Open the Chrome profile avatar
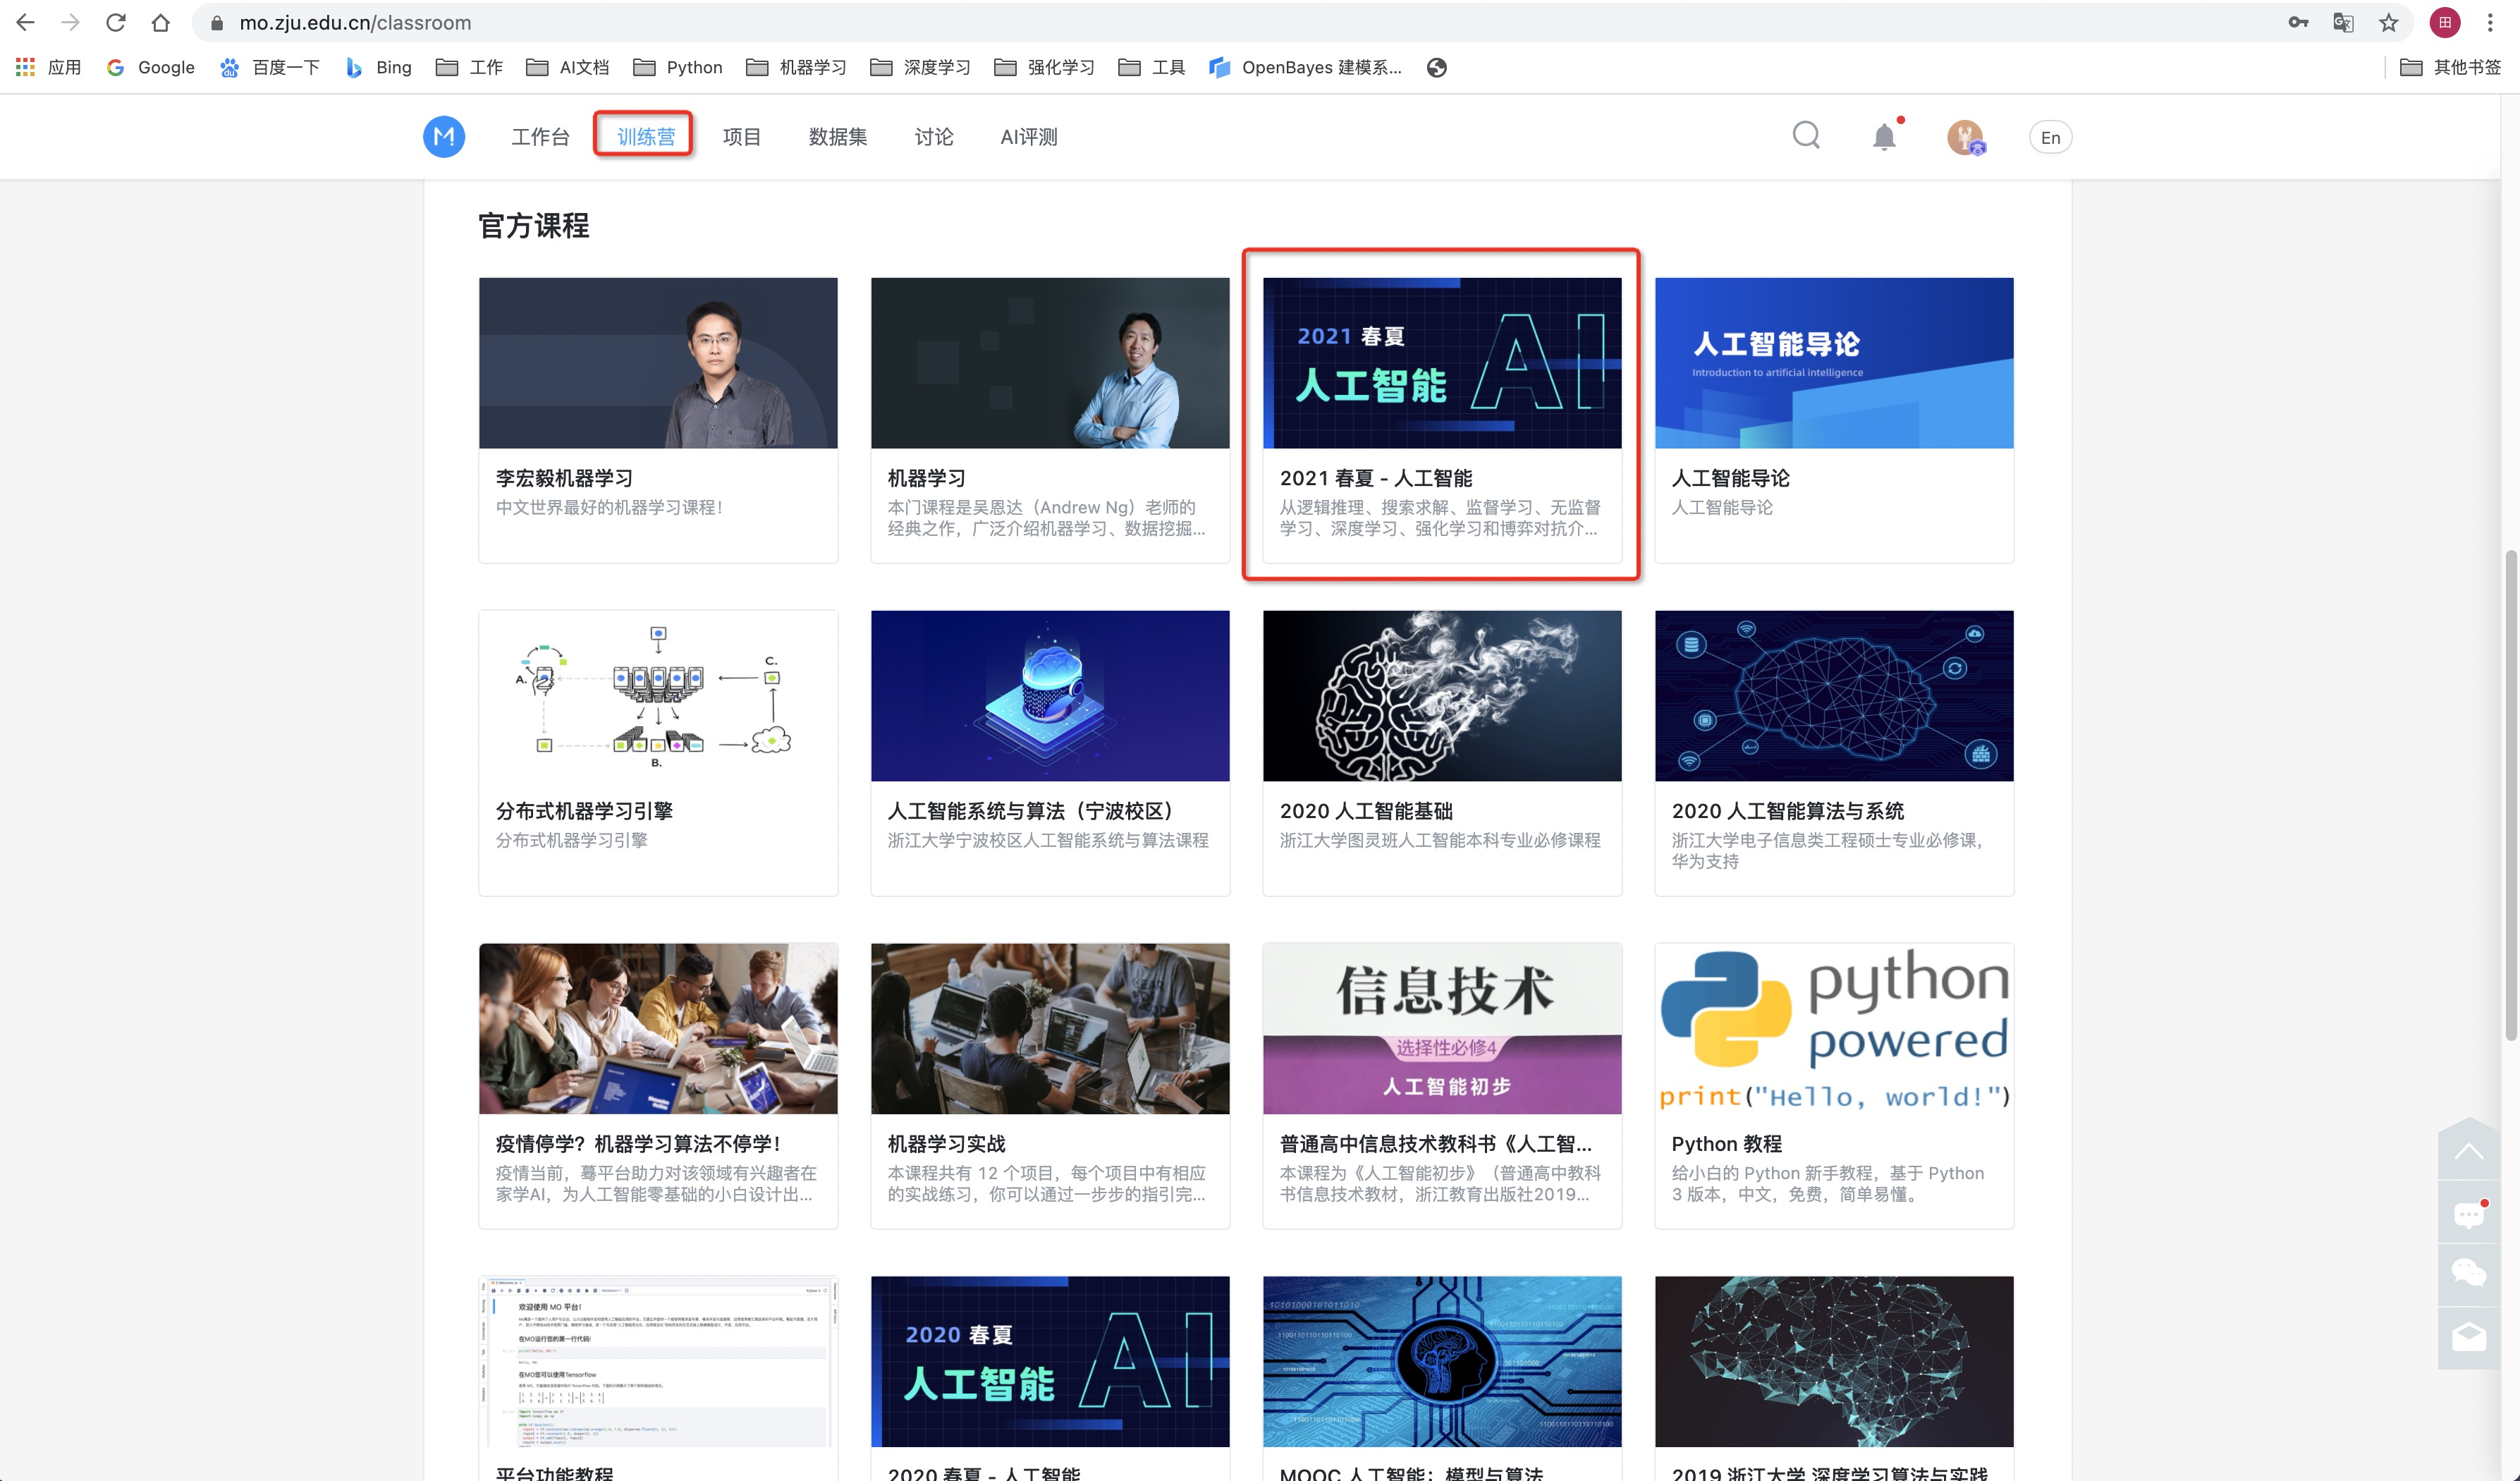Viewport: 2520px width, 1481px height. coord(2445,22)
